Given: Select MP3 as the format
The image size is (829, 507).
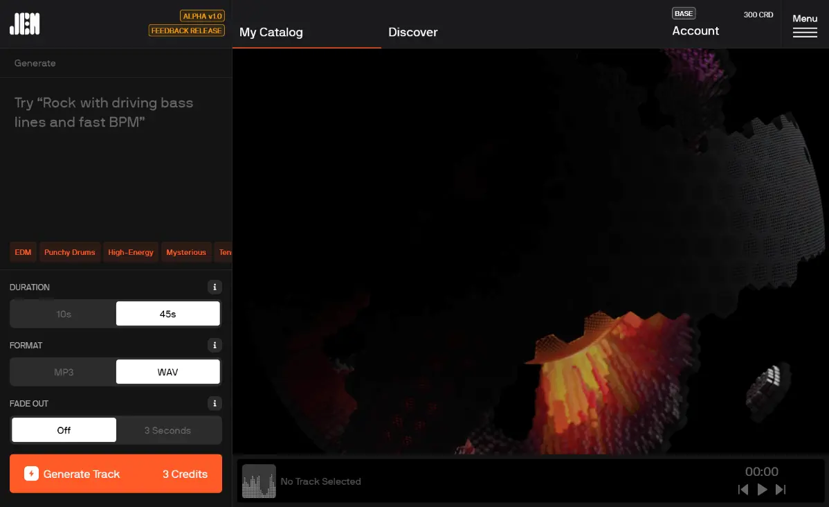Looking at the screenshot, I should [64, 372].
